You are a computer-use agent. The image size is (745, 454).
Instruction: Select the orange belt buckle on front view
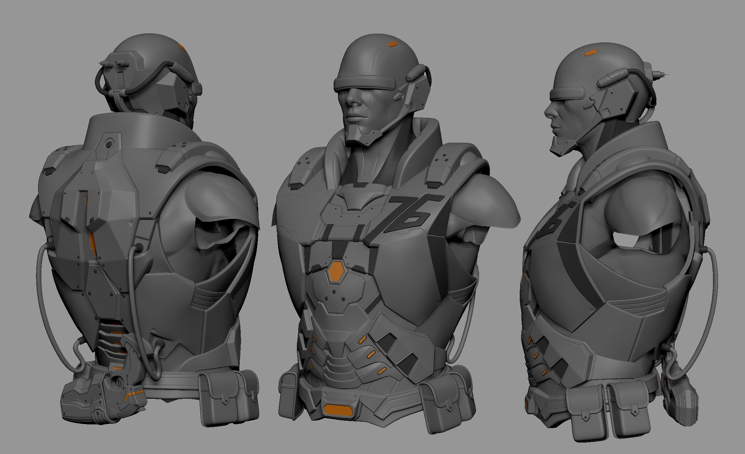(338, 410)
